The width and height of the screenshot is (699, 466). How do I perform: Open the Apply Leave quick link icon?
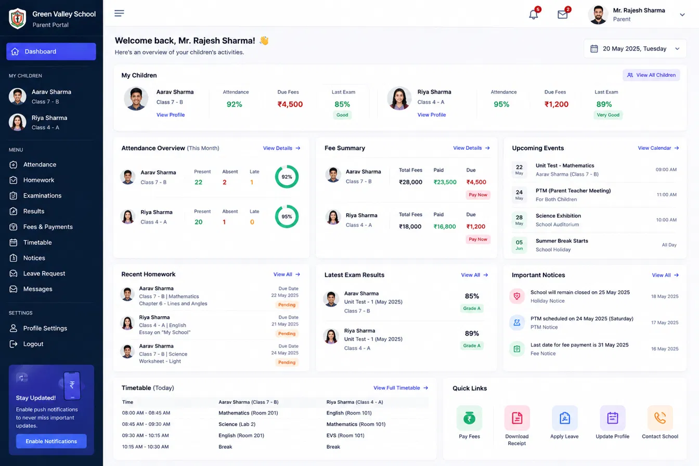click(x=564, y=418)
